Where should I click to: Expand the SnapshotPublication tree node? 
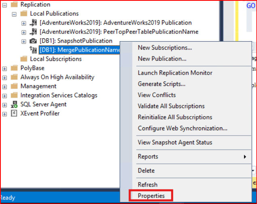pyautogui.click(x=24, y=41)
